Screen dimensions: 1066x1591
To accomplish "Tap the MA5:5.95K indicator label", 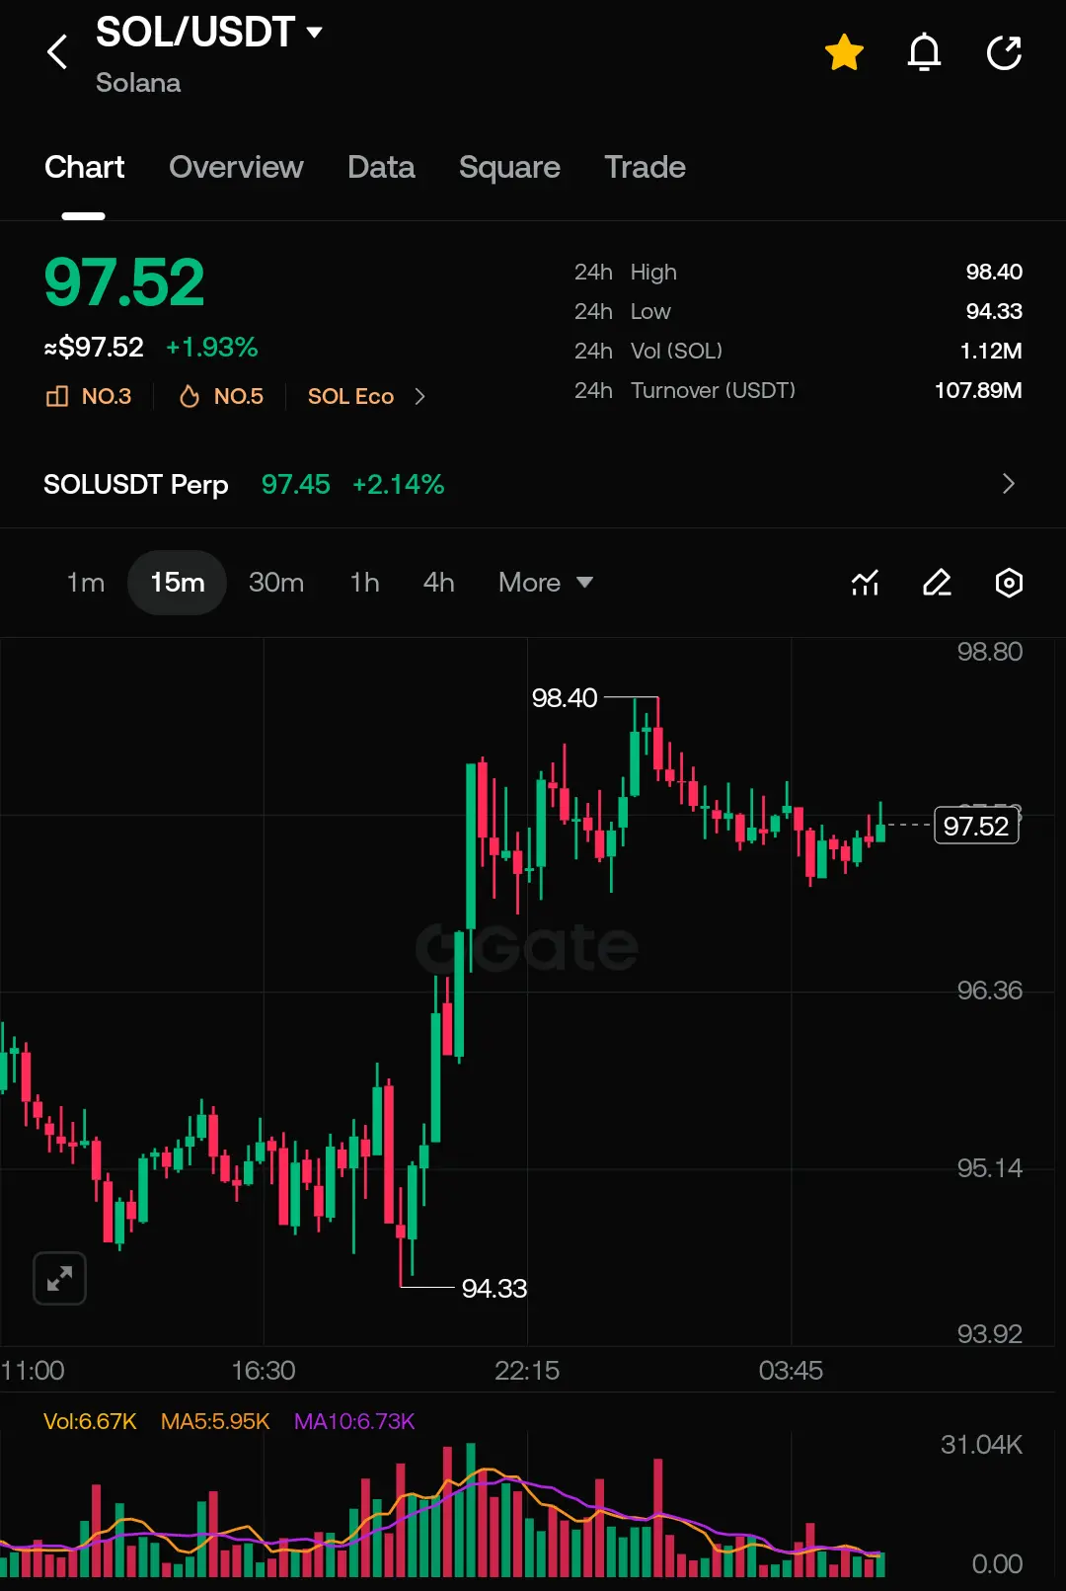I will pos(215,1421).
